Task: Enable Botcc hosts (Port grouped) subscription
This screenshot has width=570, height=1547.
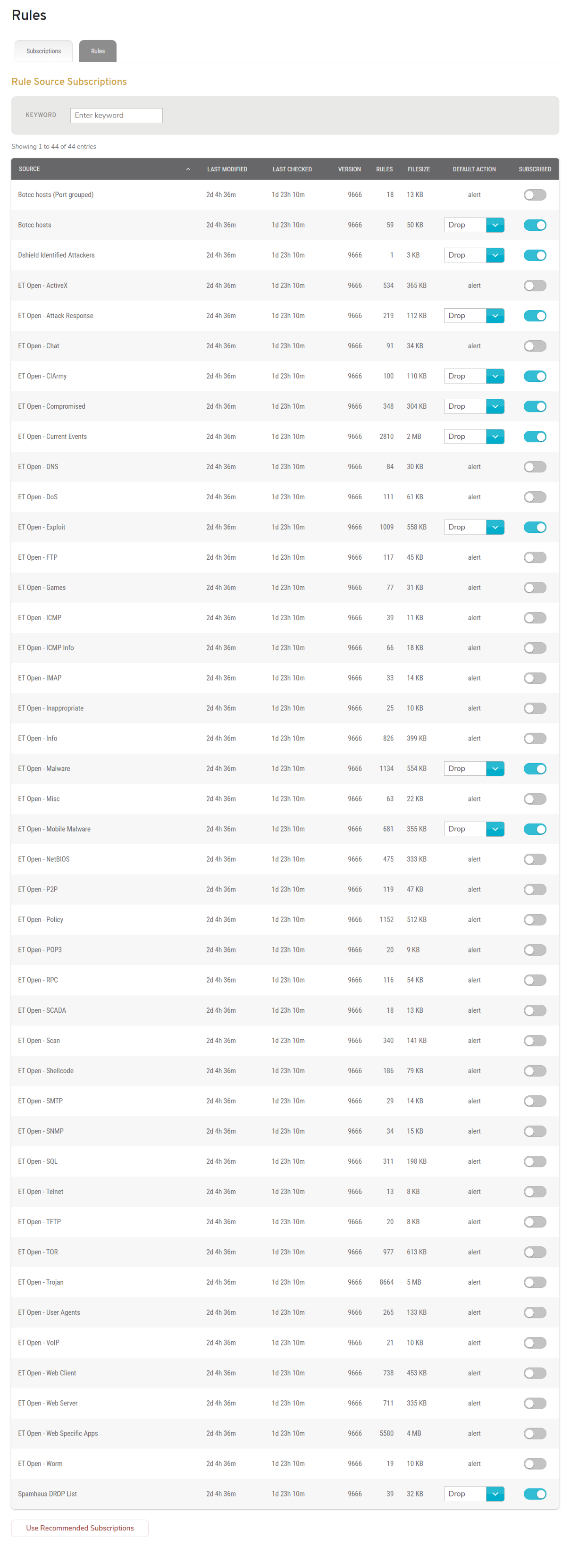Action: point(534,195)
